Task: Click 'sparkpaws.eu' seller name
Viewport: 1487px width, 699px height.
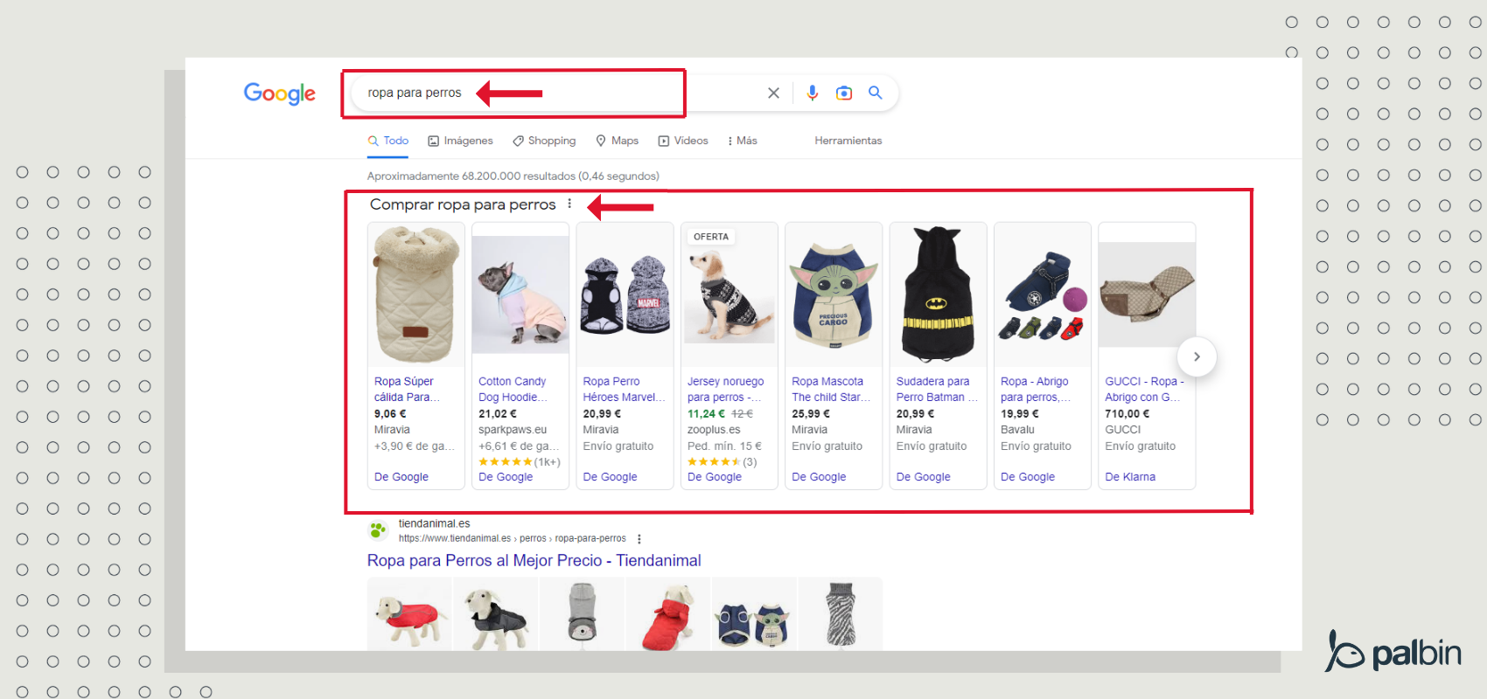Action: [x=513, y=430]
